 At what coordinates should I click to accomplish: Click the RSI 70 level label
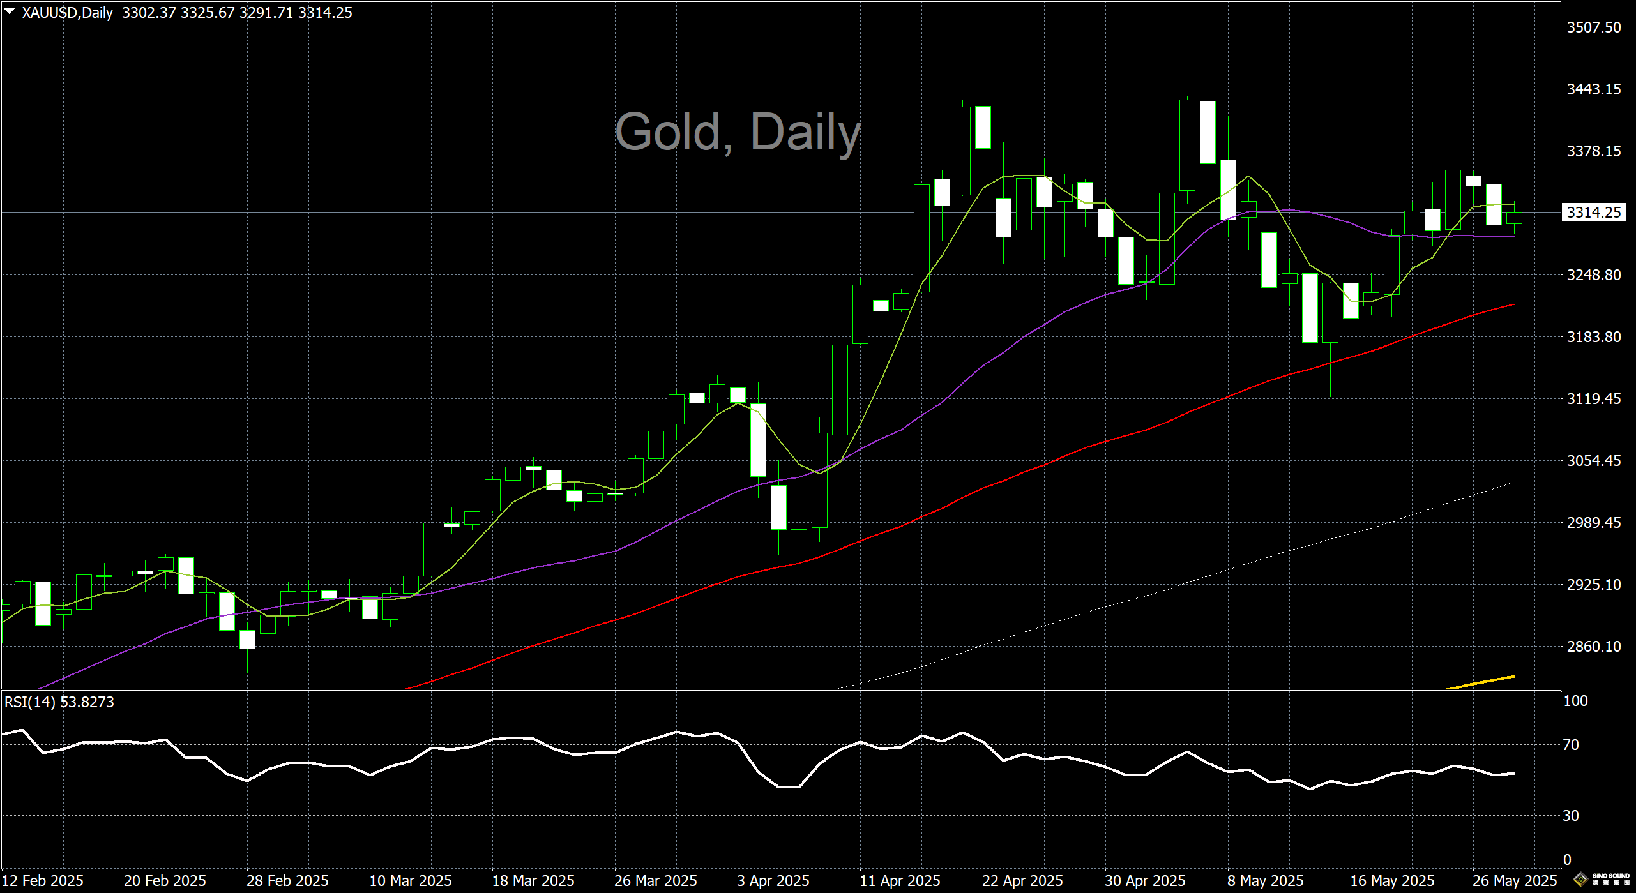coord(1571,744)
